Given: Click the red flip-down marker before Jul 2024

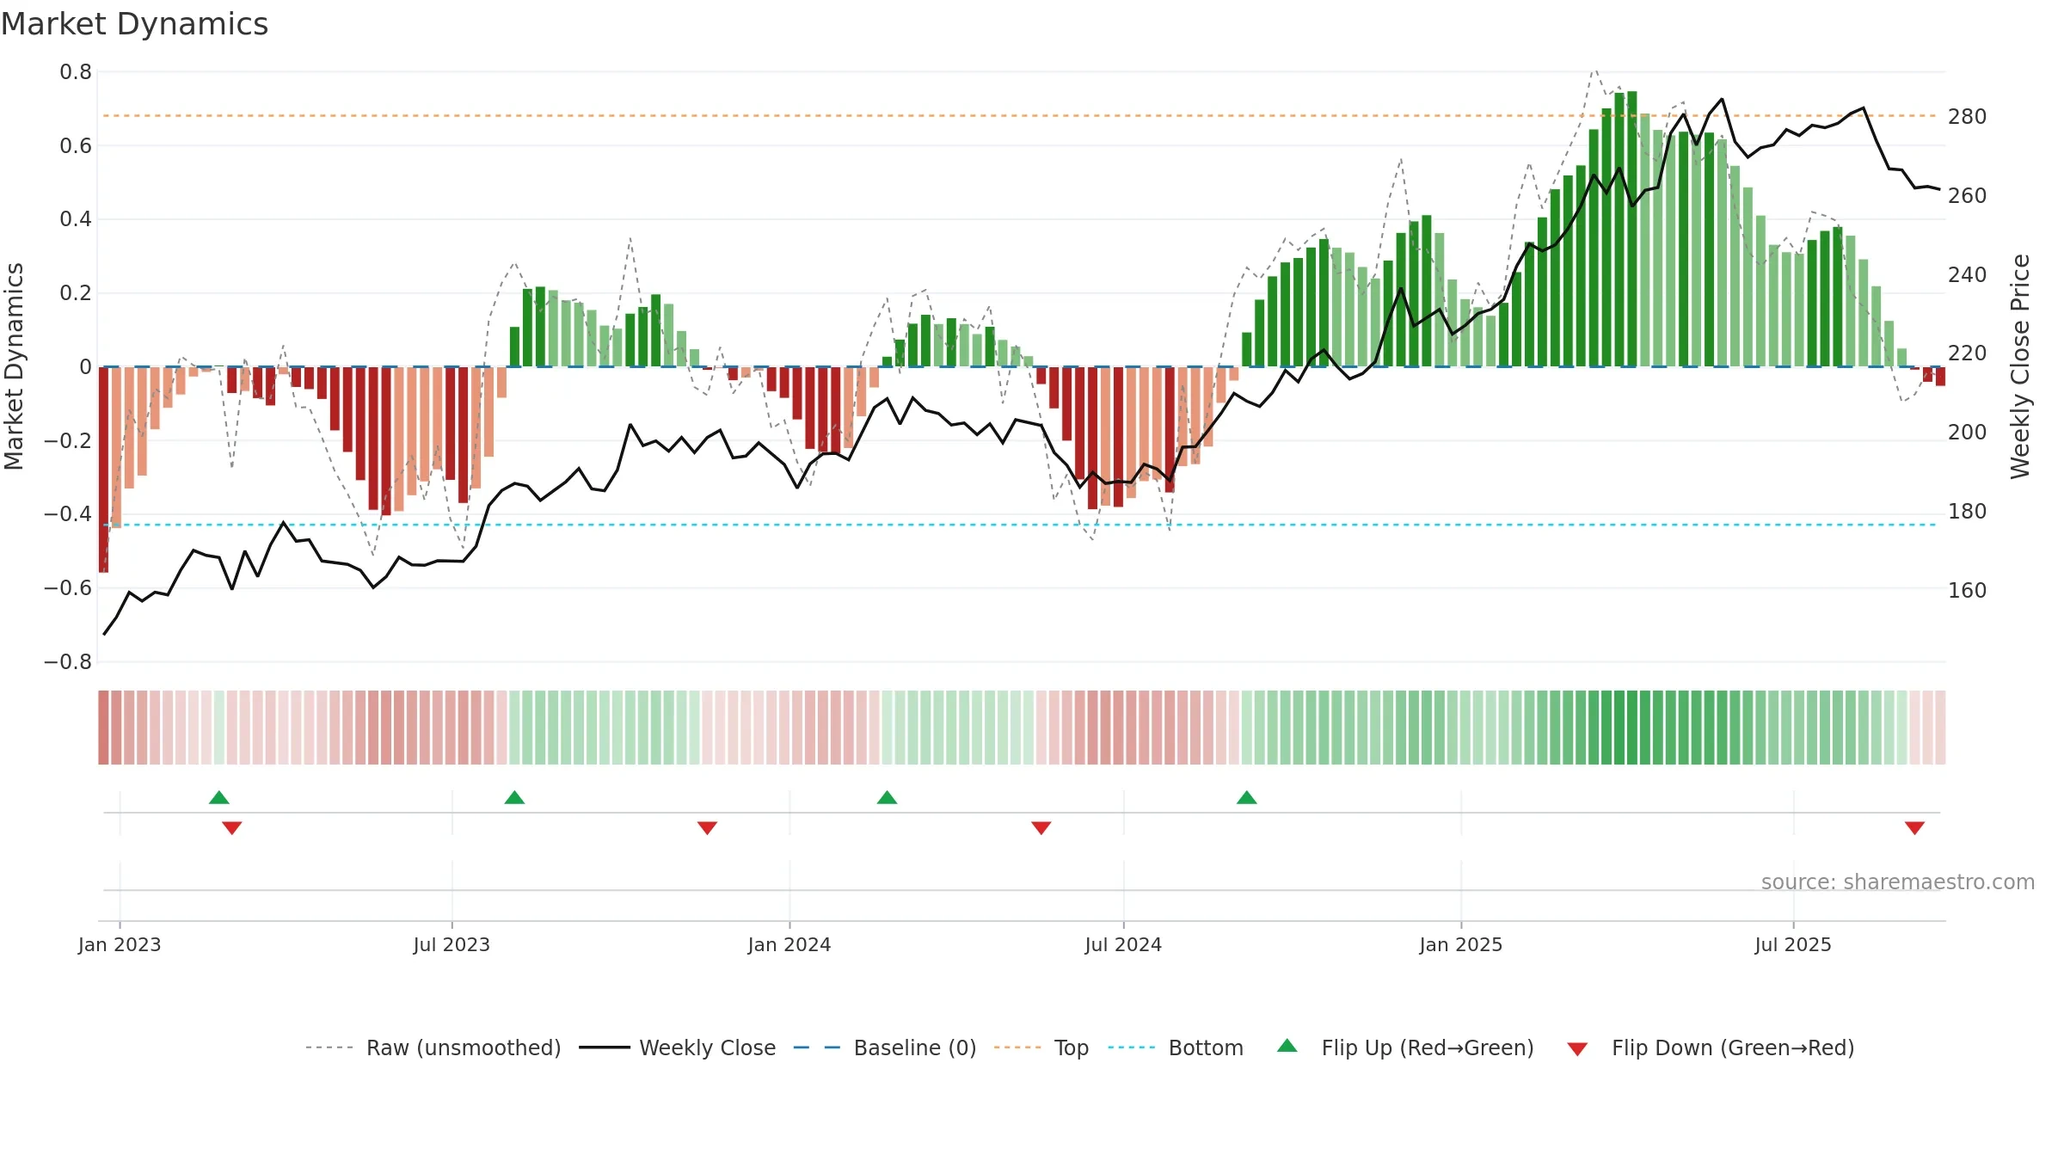Looking at the screenshot, I should point(1041,827).
